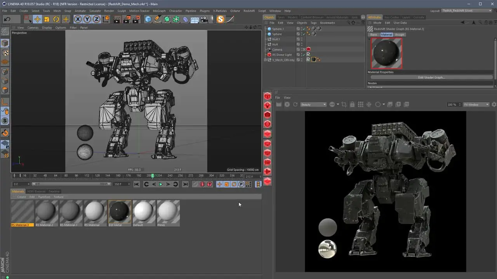Click the Polygons mode cube icon
Viewport: 497px width, 279px height.
click(5, 91)
